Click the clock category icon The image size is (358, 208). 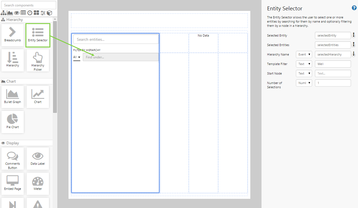(x=30, y=13)
